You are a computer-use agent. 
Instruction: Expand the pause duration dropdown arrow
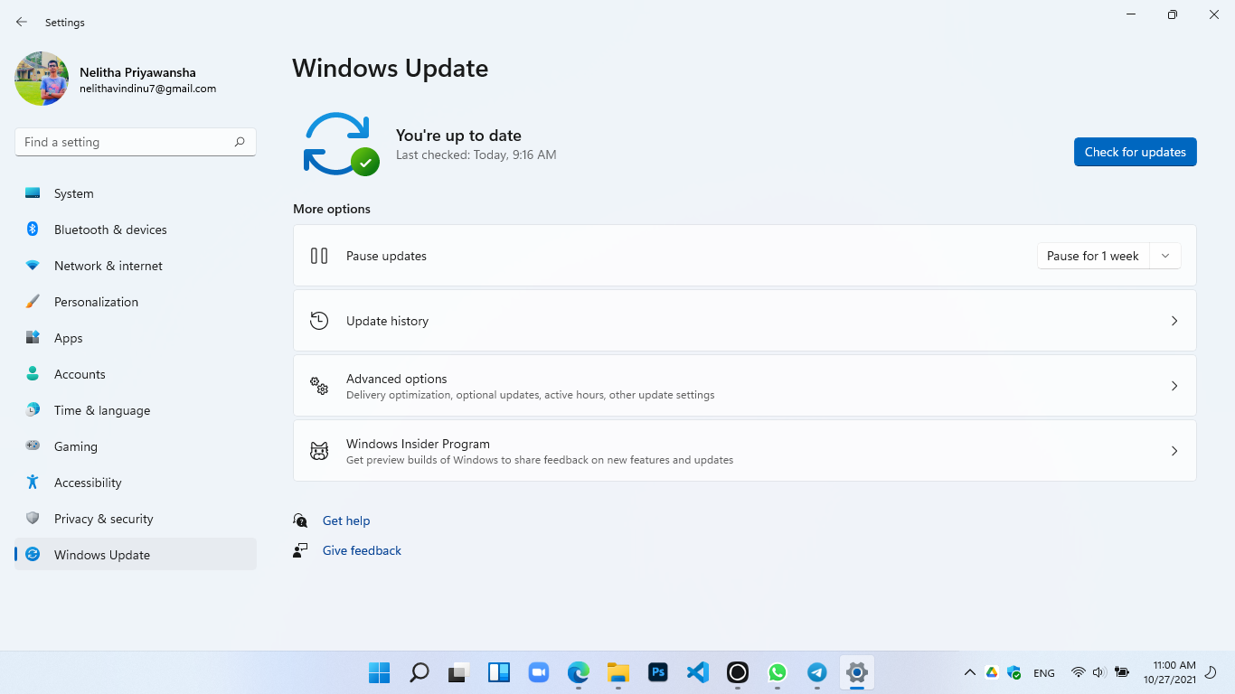(1165, 256)
